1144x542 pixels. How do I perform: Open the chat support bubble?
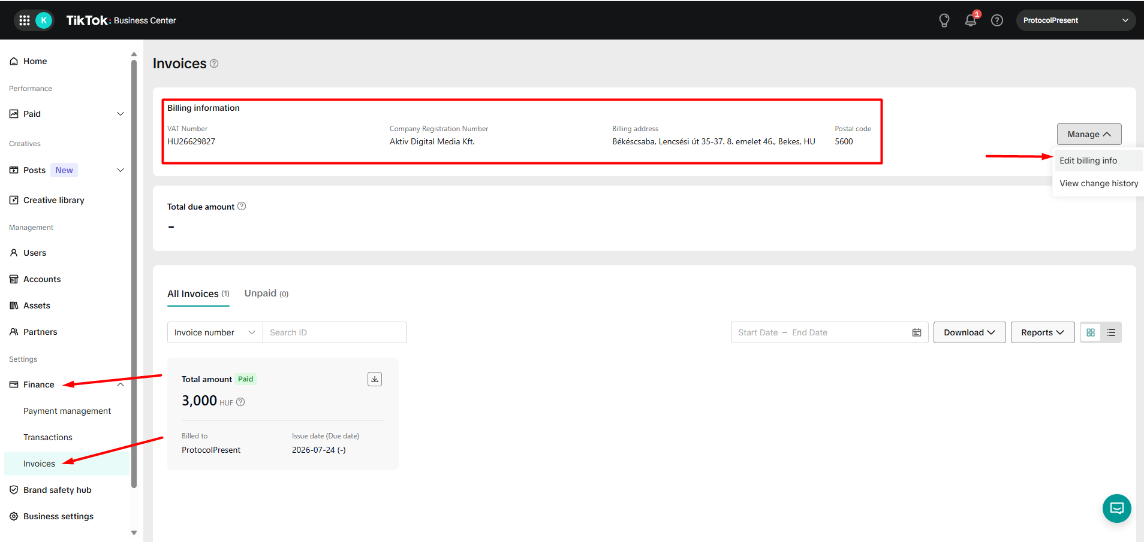pos(1117,508)
